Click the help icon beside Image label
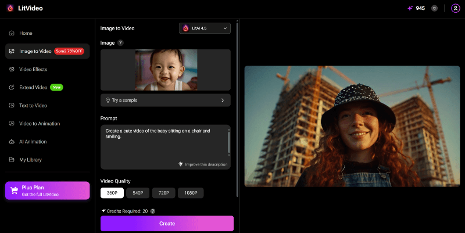465x233 pixels. click(120, 43)
